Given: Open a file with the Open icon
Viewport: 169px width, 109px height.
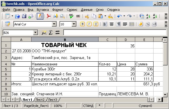Looking at the screenshot, I should tap(17, 16).
